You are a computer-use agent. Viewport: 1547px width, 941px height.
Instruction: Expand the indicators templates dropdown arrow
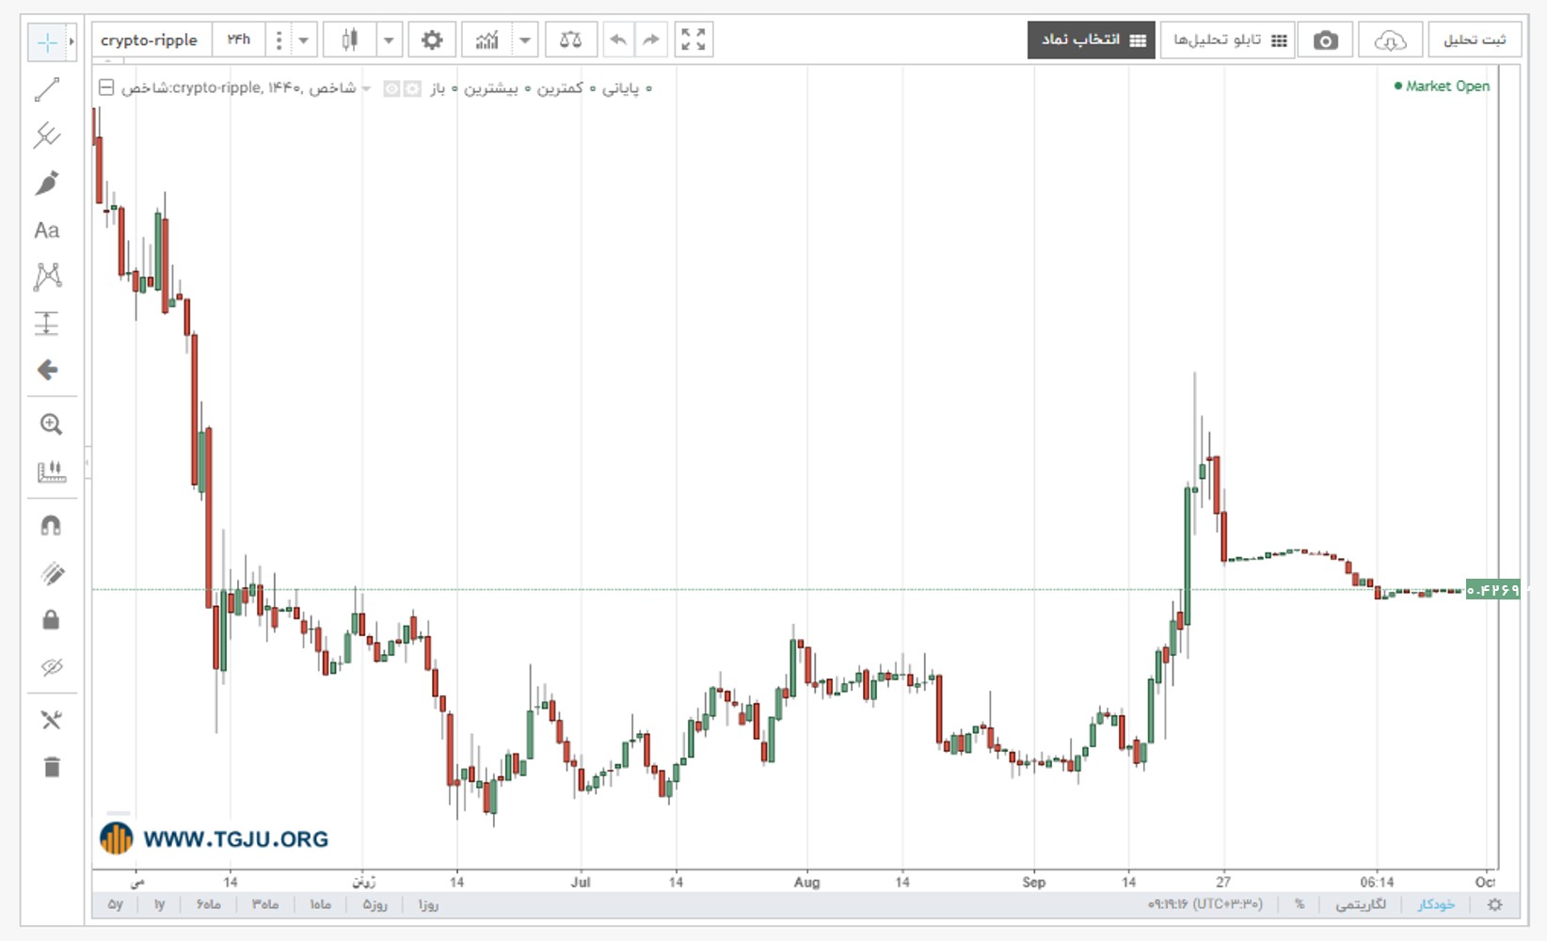525,40
